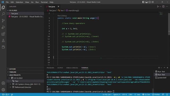Open the Terminal menu
The width and height of the screenshot is (170, 96).
pos(44,2)
